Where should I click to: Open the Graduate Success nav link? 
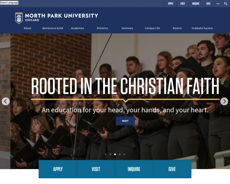click(x=202, y=28)
